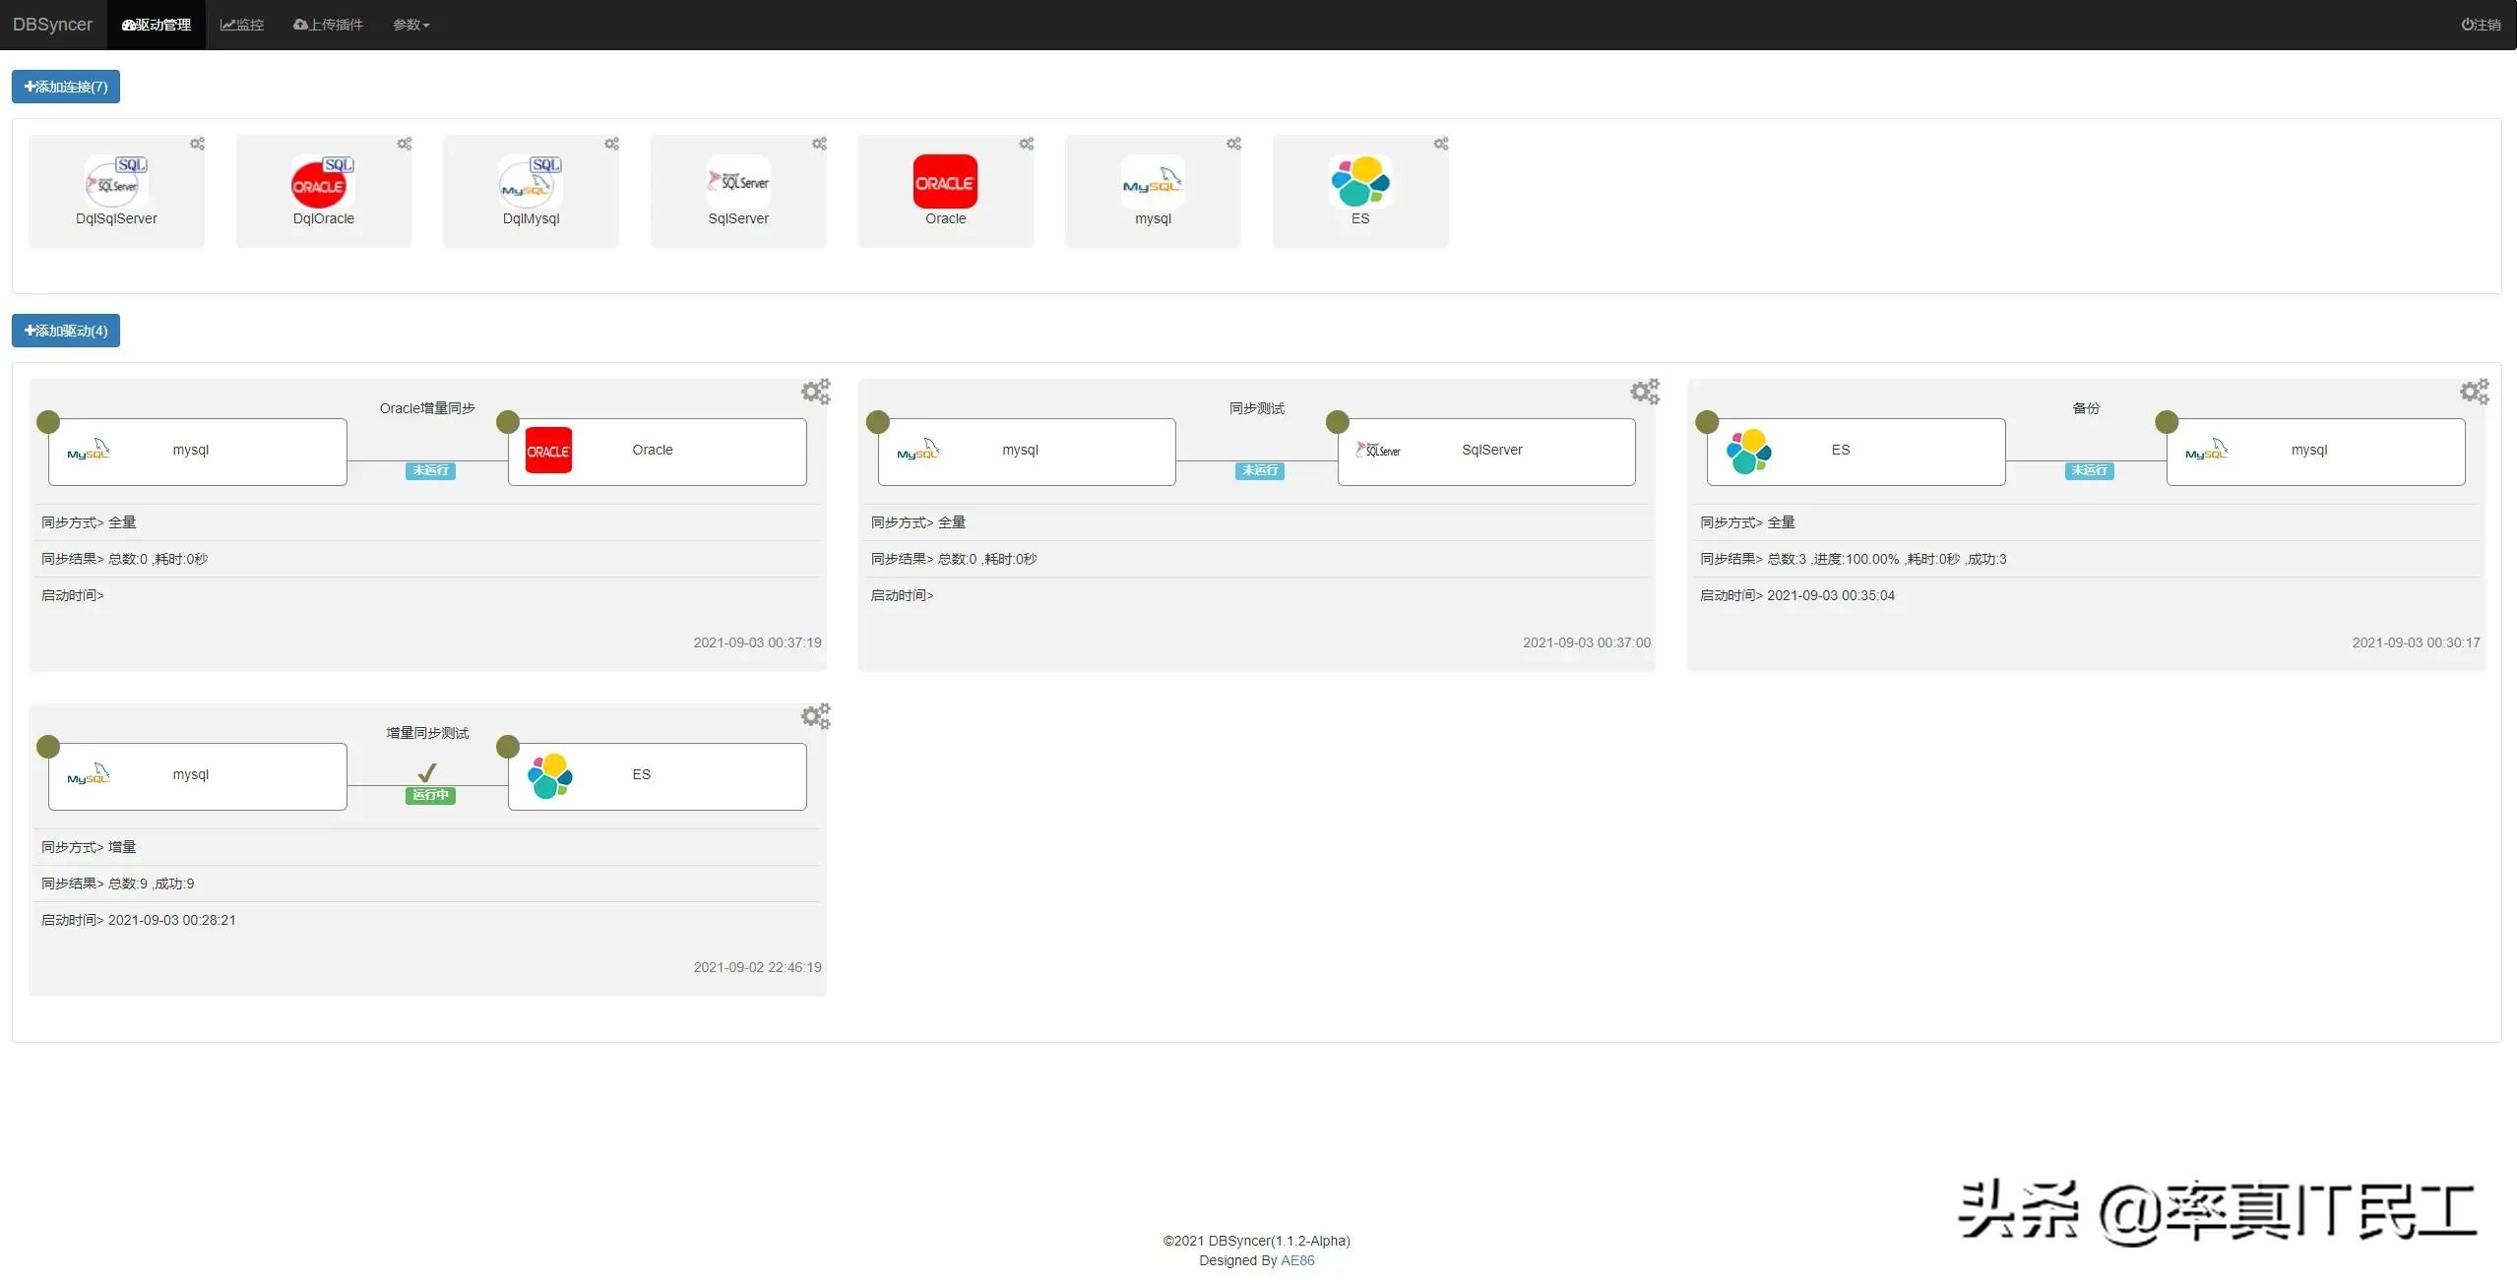
Task: Open the AE86 designer link in footer
Action: tap(1296, 1260)
